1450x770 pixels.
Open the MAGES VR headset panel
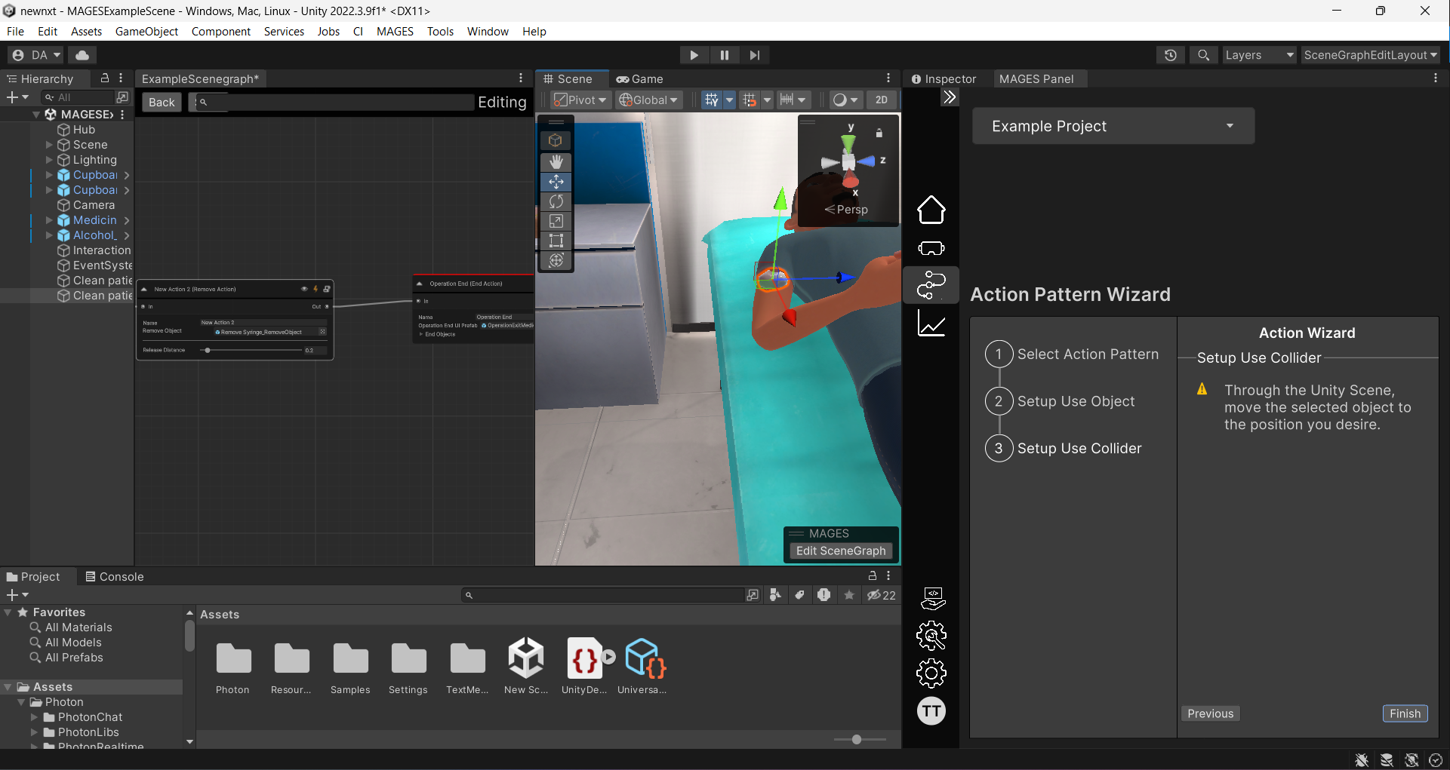pyautogui.click(x=931, y=248)
